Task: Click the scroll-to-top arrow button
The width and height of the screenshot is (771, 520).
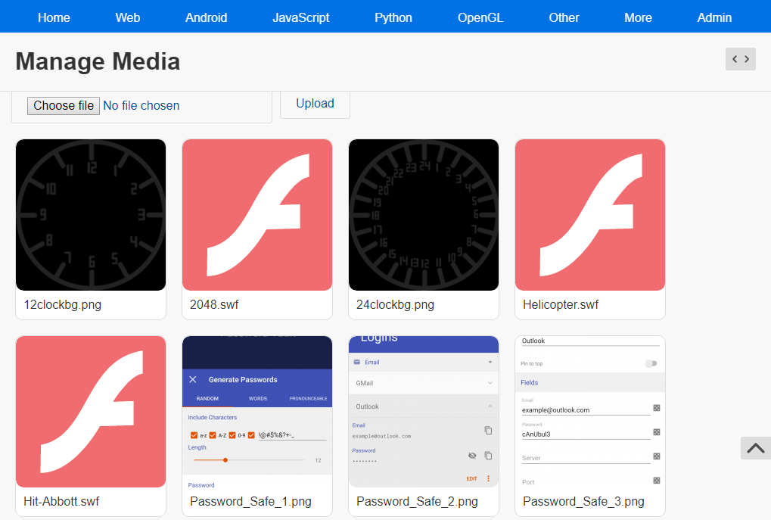Action: point(756,448)
